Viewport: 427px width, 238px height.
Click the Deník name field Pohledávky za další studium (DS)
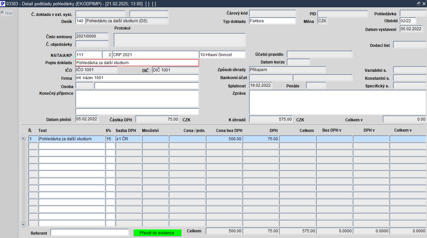[127, 21]
